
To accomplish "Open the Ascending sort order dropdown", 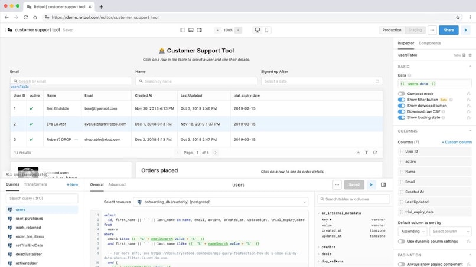I will pyautogui.click(x=412, y=231).
